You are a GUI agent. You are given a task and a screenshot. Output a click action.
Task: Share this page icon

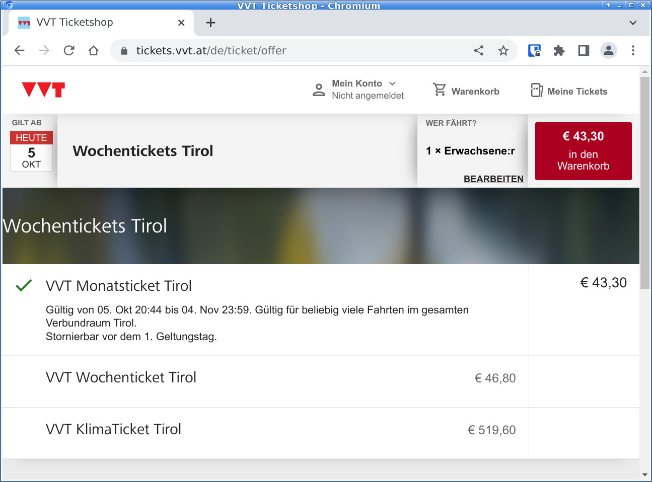point(479,50)
